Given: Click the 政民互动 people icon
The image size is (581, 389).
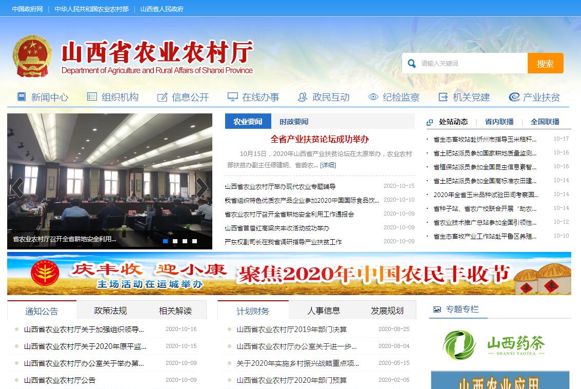Looking at the screenshot, I should pos(303,97).
